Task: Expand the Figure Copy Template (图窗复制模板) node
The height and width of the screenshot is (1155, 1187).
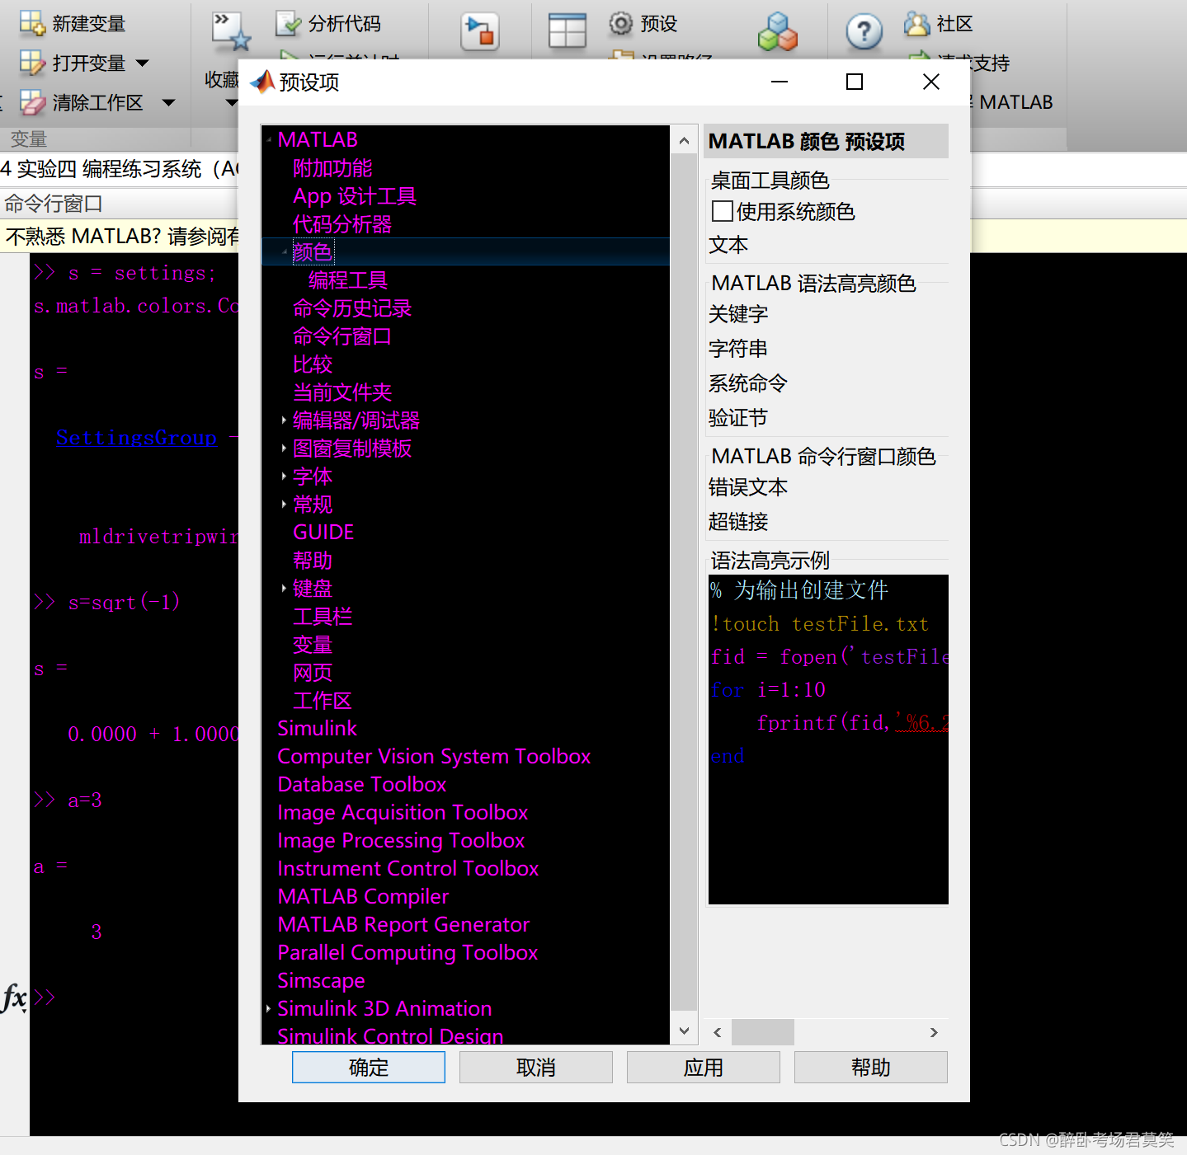Action: pos(284,448)
